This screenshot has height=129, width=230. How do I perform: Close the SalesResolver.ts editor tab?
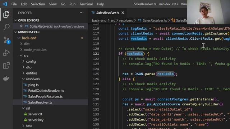coord(123,13)
